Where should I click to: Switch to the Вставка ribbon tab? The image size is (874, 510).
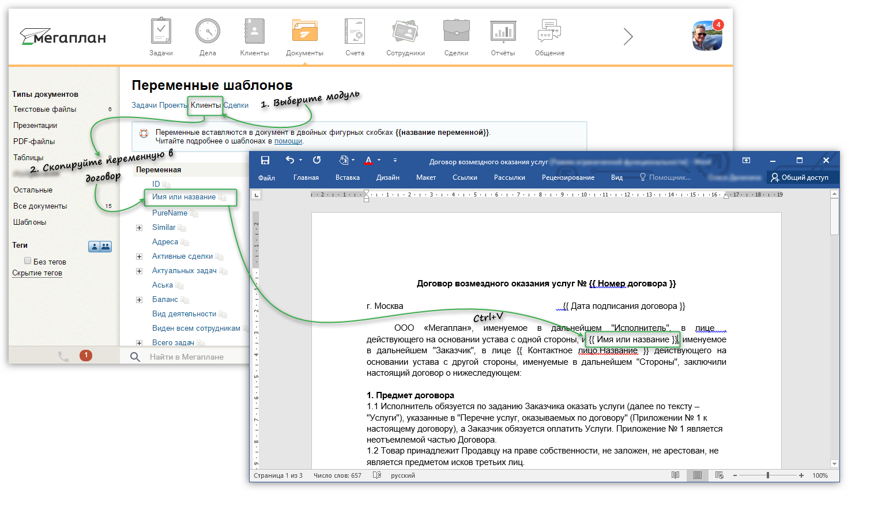(x=348, y=177)
